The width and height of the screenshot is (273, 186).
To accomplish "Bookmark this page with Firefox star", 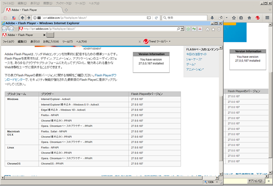I will (x=234, y=18).
